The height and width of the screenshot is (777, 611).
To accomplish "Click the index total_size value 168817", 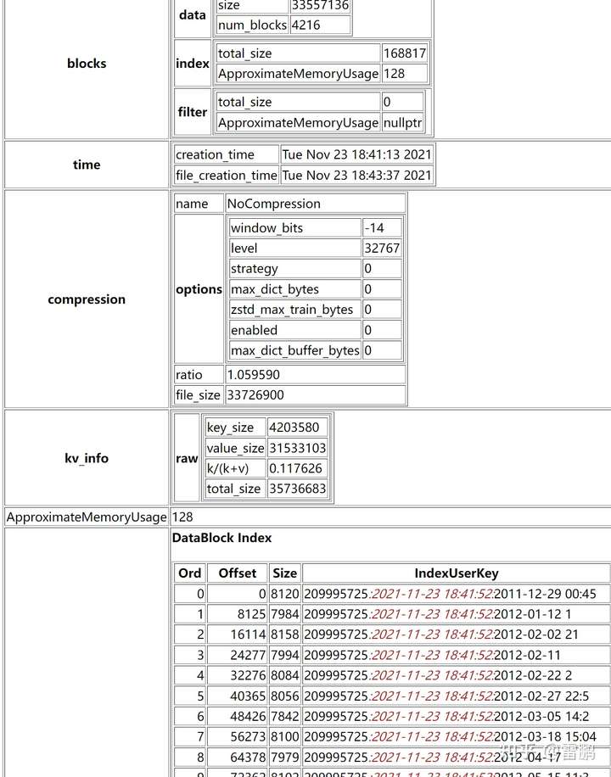I will point(405,53).
